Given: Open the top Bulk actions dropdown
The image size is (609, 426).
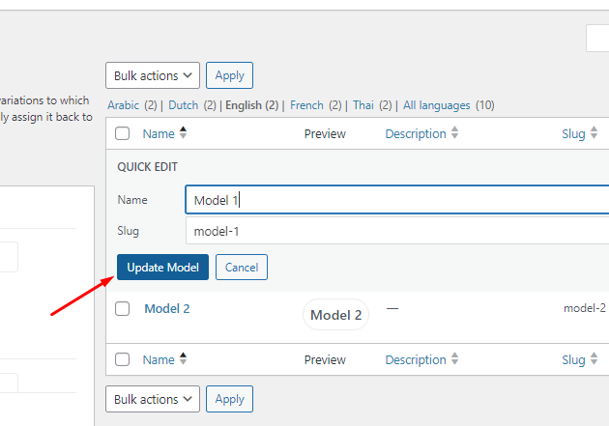Looking at the screenshot, I should point(153,75).
